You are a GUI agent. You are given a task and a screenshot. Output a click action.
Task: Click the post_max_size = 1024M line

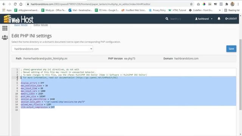pyautogui.click(x=33, y=96)
